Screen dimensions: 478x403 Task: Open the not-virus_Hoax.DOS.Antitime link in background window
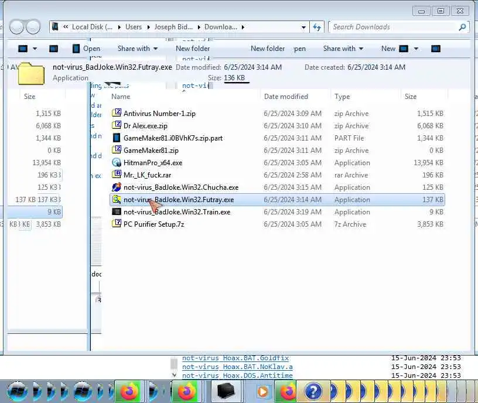237,375
